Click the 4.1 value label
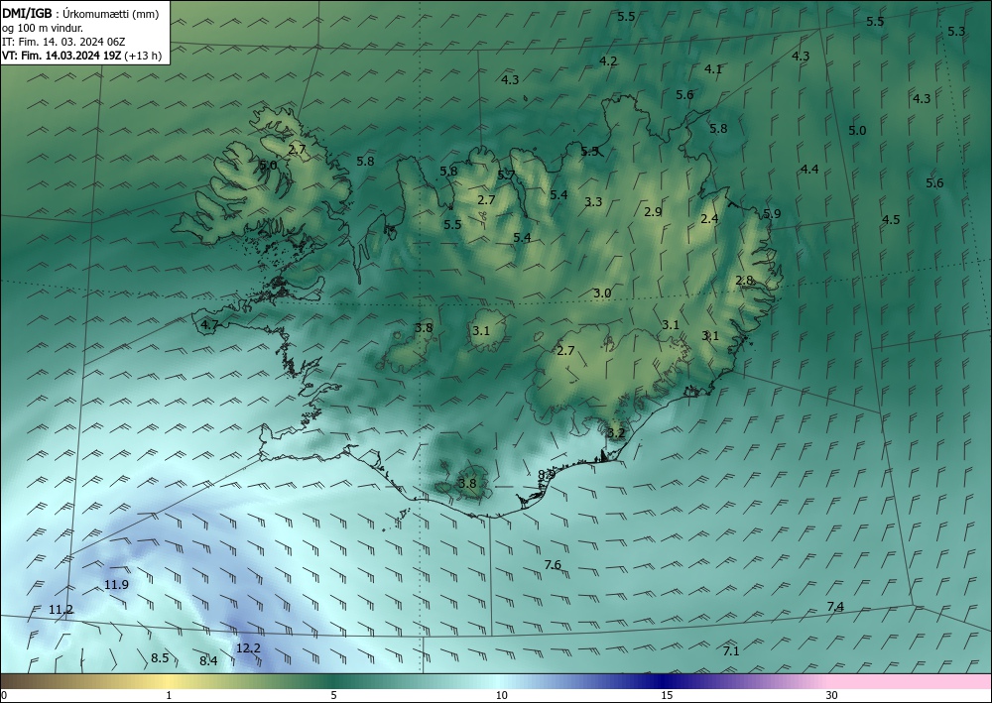 tap(713, 69)
